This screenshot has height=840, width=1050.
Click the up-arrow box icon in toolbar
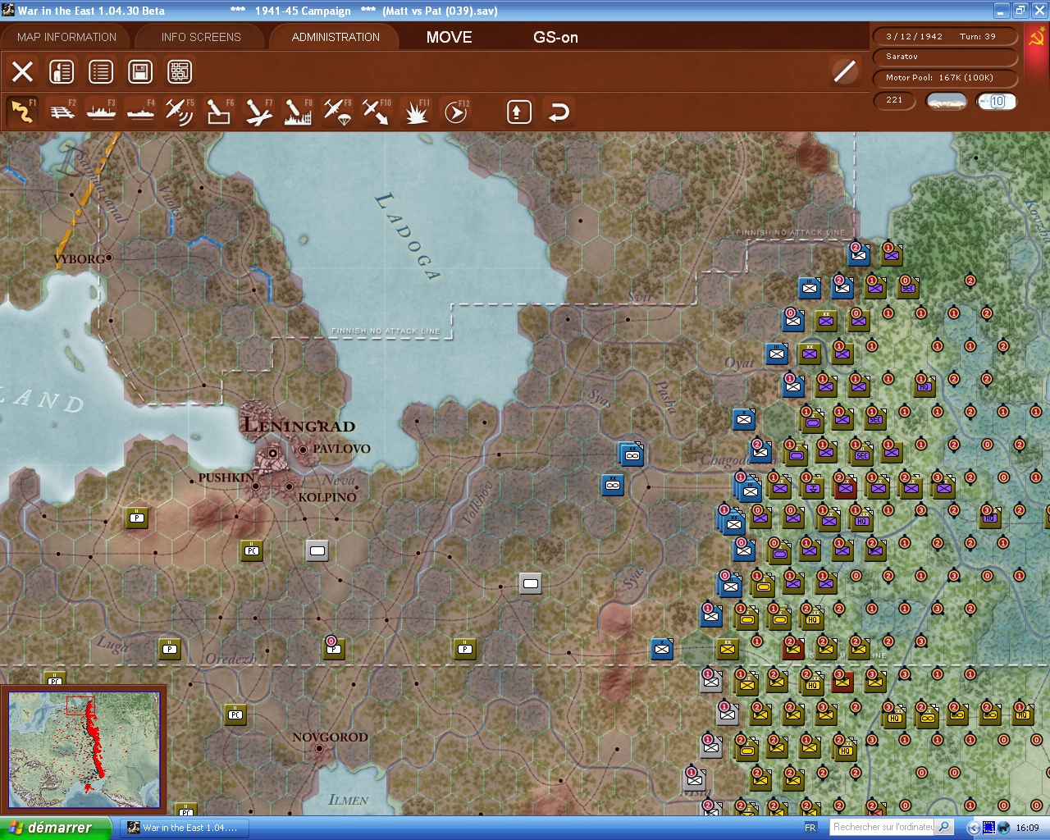click(518, 112)
